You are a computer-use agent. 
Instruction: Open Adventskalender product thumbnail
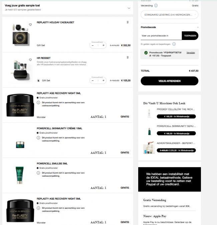[149, 148]
